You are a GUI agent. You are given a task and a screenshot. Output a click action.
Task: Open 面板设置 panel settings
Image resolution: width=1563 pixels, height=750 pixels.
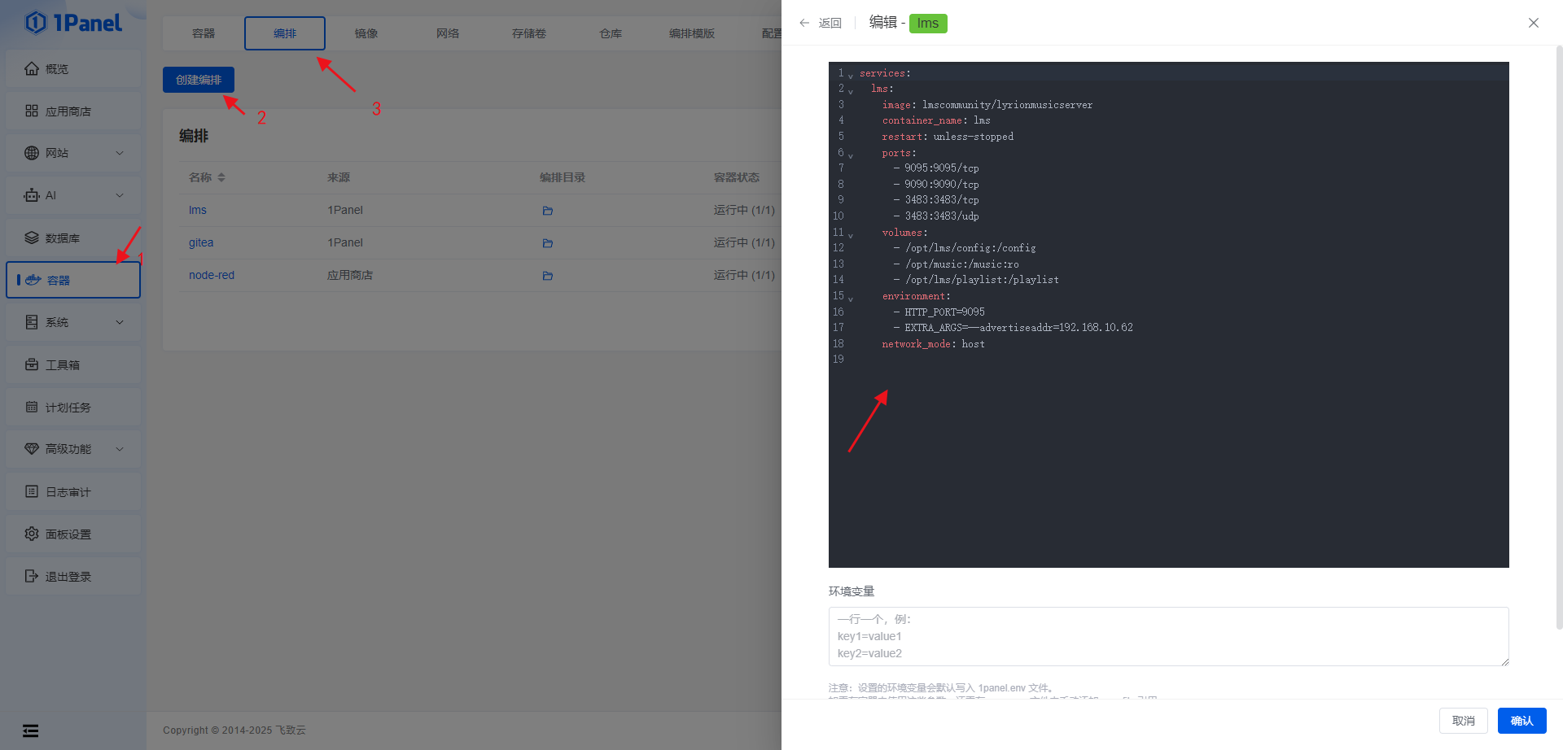tap(72, 534)
